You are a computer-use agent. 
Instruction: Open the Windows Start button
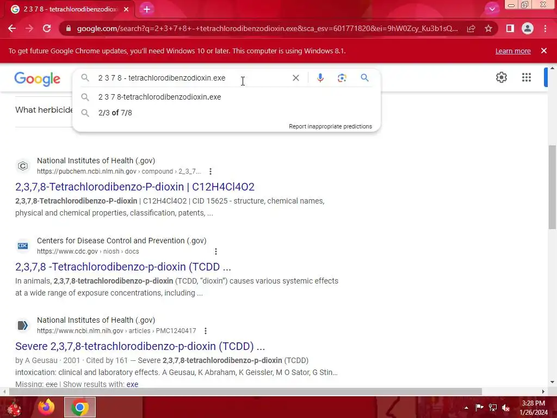[x=14, y=407]
